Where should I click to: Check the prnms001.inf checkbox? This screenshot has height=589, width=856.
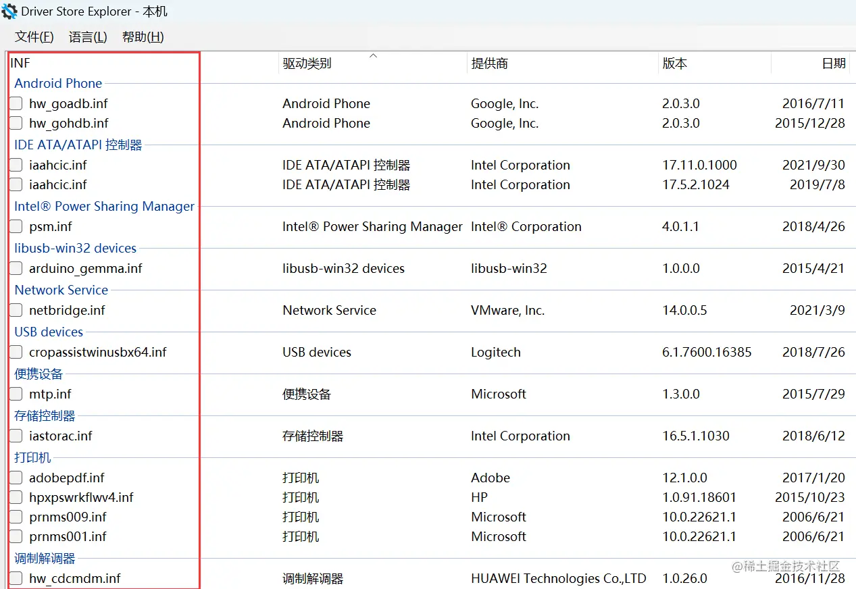[x=16, y=537]
